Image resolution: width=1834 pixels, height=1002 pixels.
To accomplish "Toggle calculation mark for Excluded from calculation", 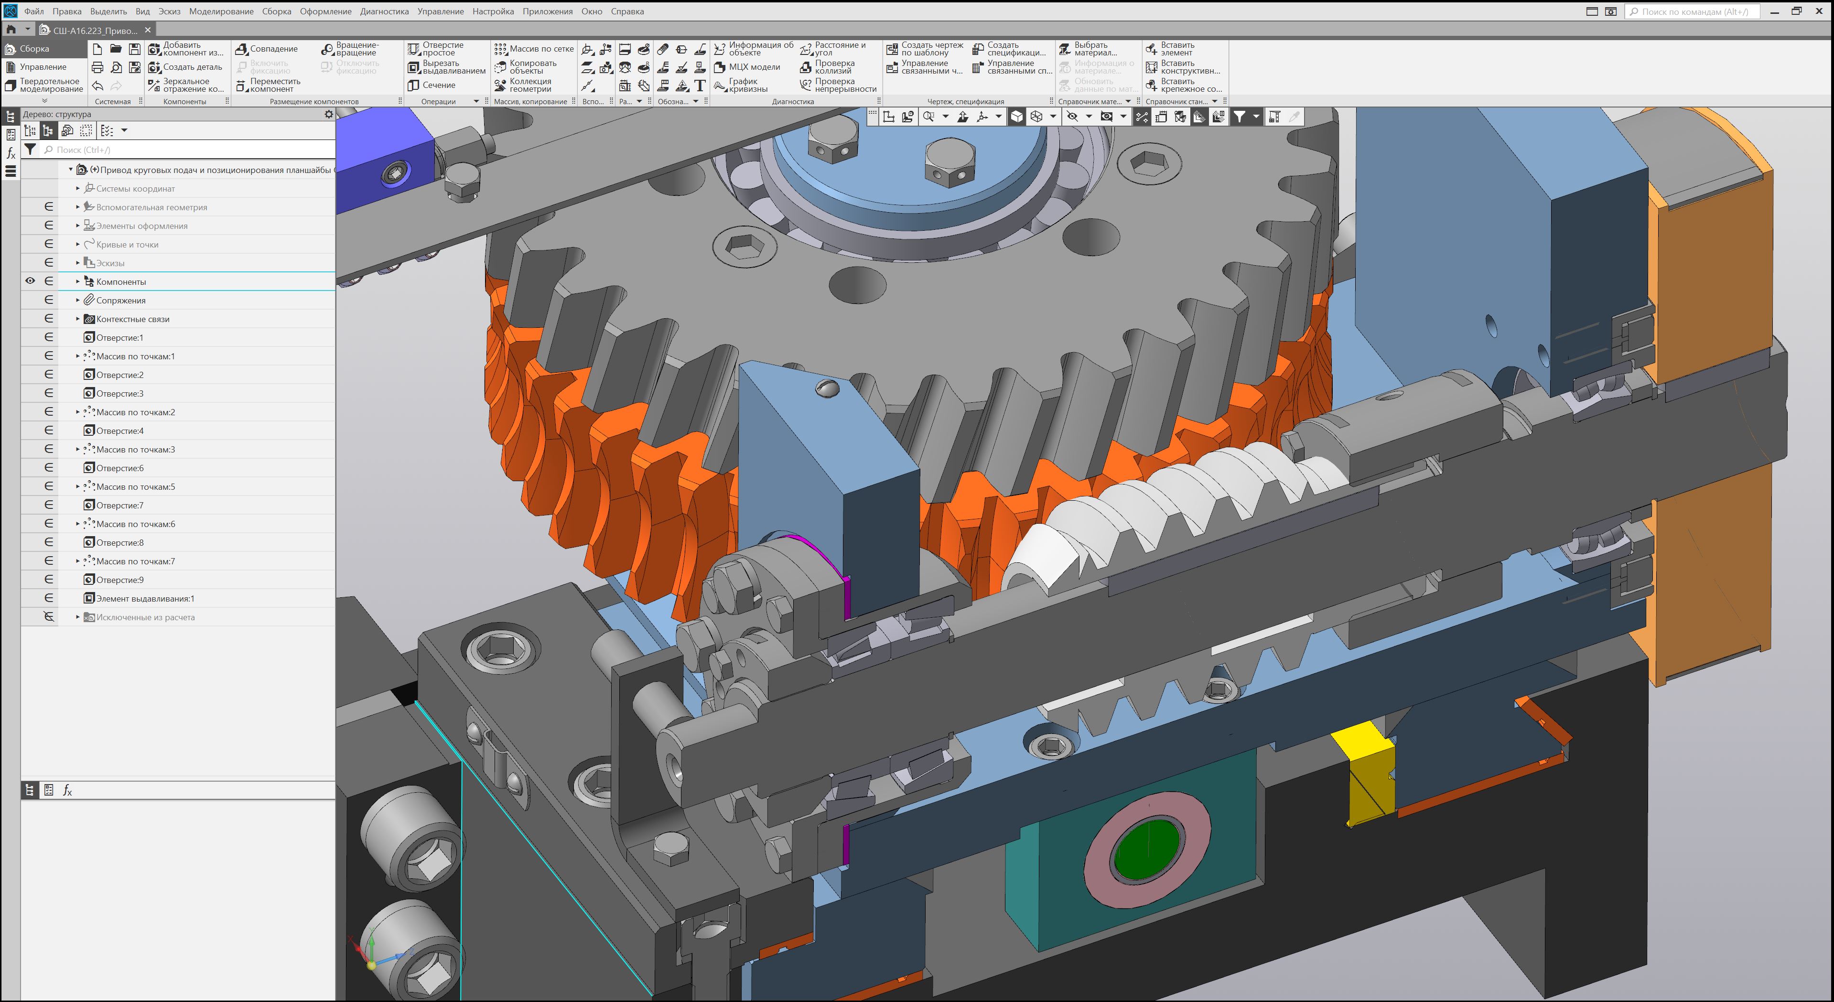I will tap(48, 617).
